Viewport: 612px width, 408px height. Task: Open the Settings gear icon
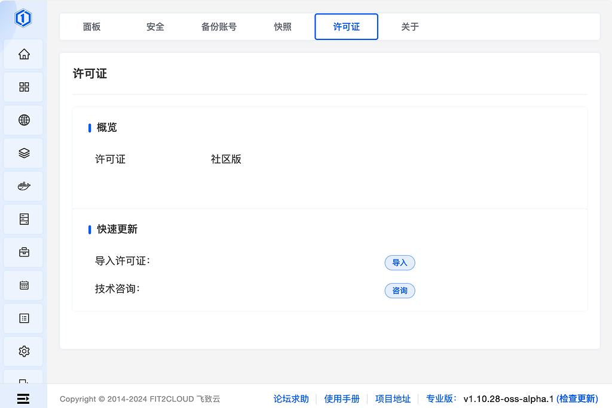23,351
